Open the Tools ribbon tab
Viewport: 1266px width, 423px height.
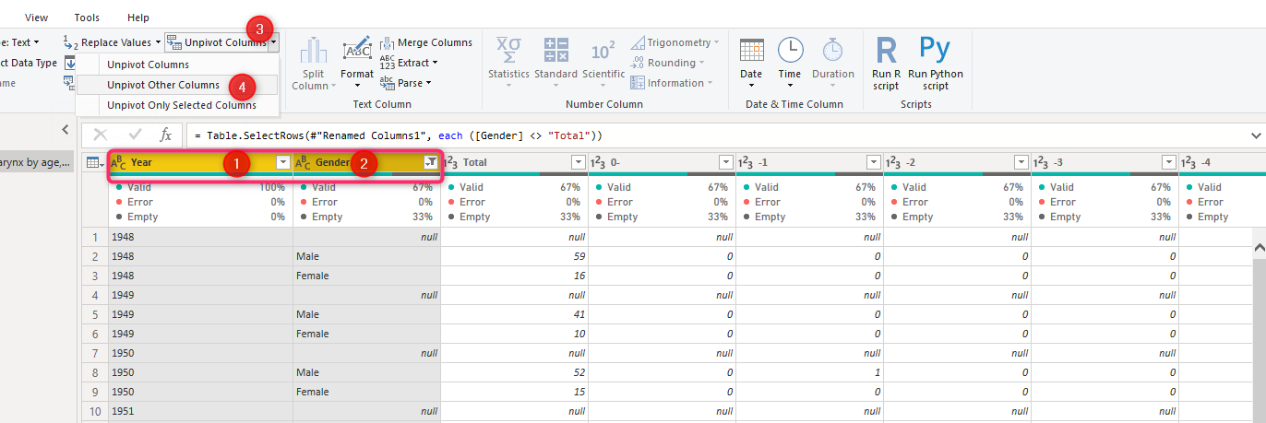coord(87,18)
